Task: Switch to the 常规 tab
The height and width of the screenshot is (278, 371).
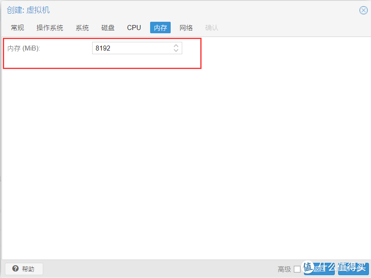Action: click(x=17, y=28)
